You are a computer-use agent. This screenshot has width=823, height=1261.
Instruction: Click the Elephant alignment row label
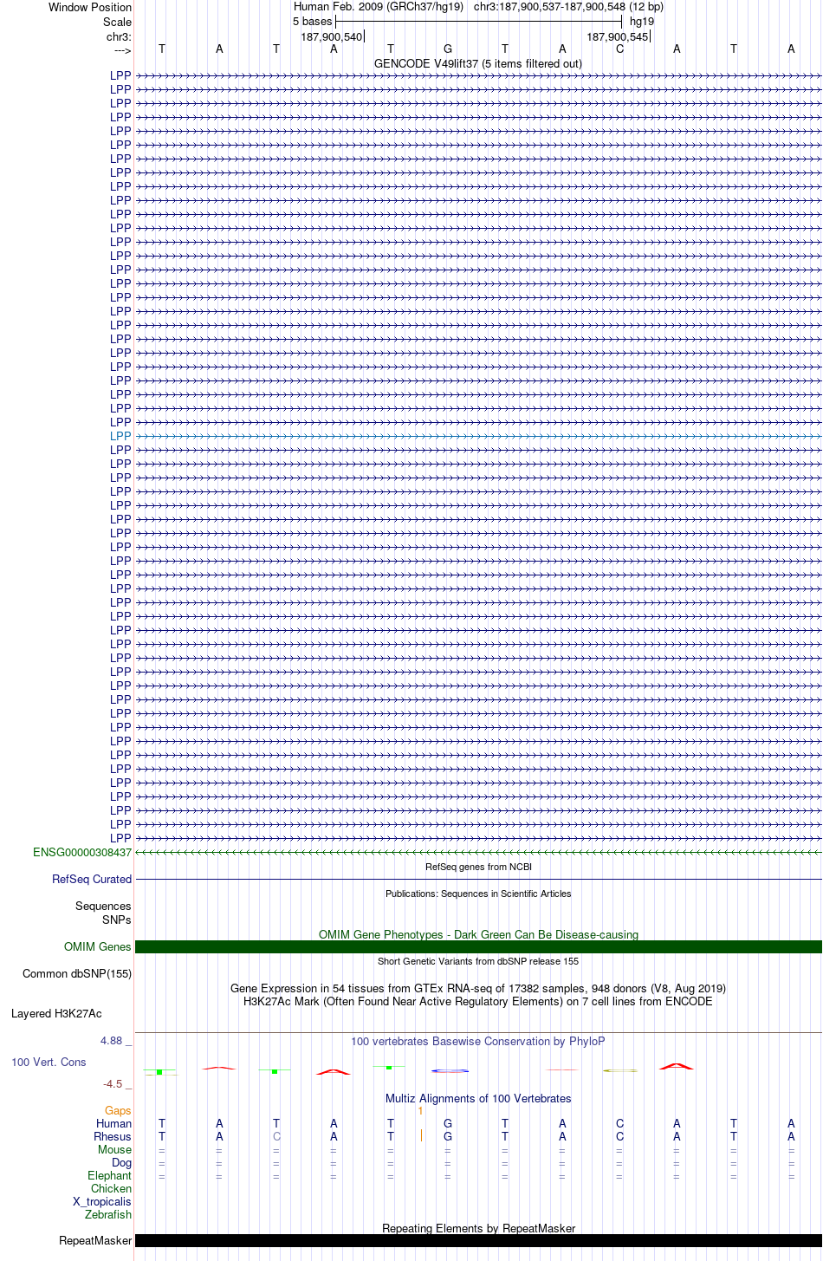click(x=110, y=1175)
